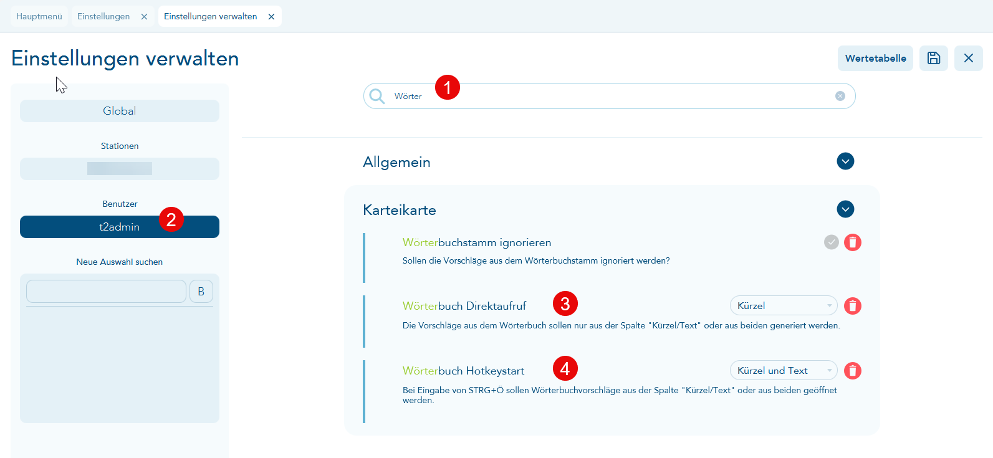The width and height of the screenshot is (993, 458).
Task: Close the Einstellungen tab
Action: point(144,17)
